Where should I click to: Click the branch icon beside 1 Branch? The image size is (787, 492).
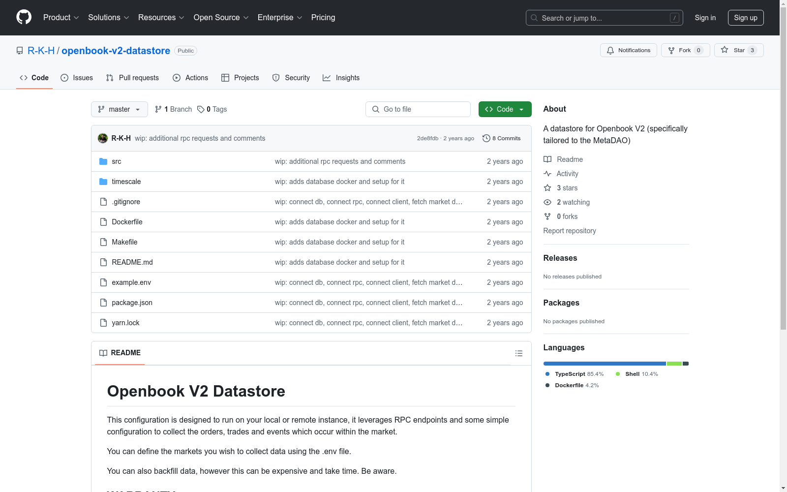(158, 109)
